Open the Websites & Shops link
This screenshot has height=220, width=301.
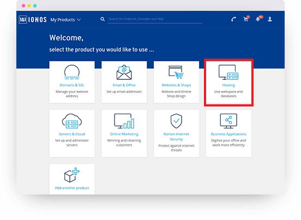pyautogui.click(x=176, y=85)
